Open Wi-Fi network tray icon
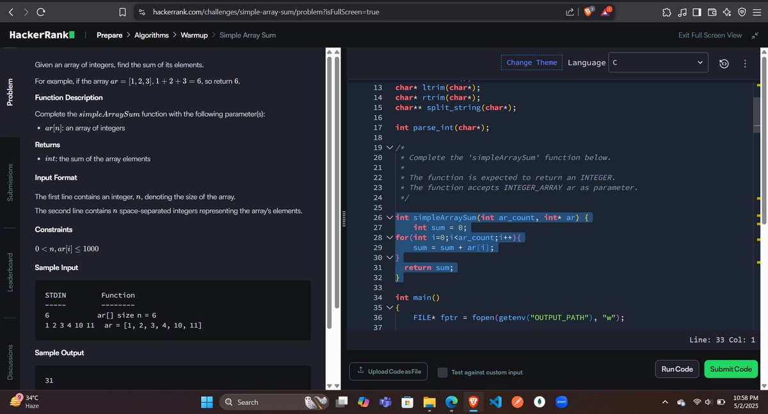768x414 pixels. (698, 402)
